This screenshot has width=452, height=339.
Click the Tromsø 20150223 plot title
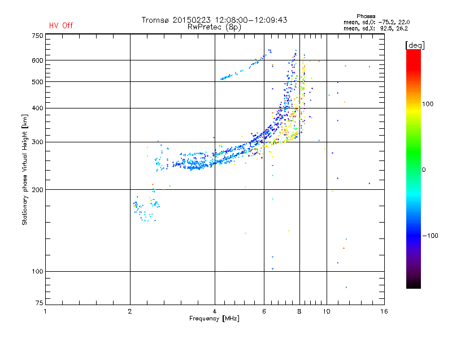pyautogui.click(x=214, y=20)
